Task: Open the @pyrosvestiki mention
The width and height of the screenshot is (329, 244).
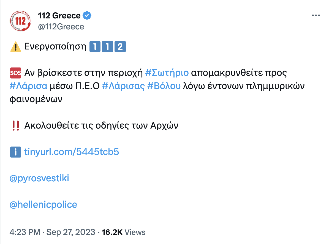Action: 39,178
